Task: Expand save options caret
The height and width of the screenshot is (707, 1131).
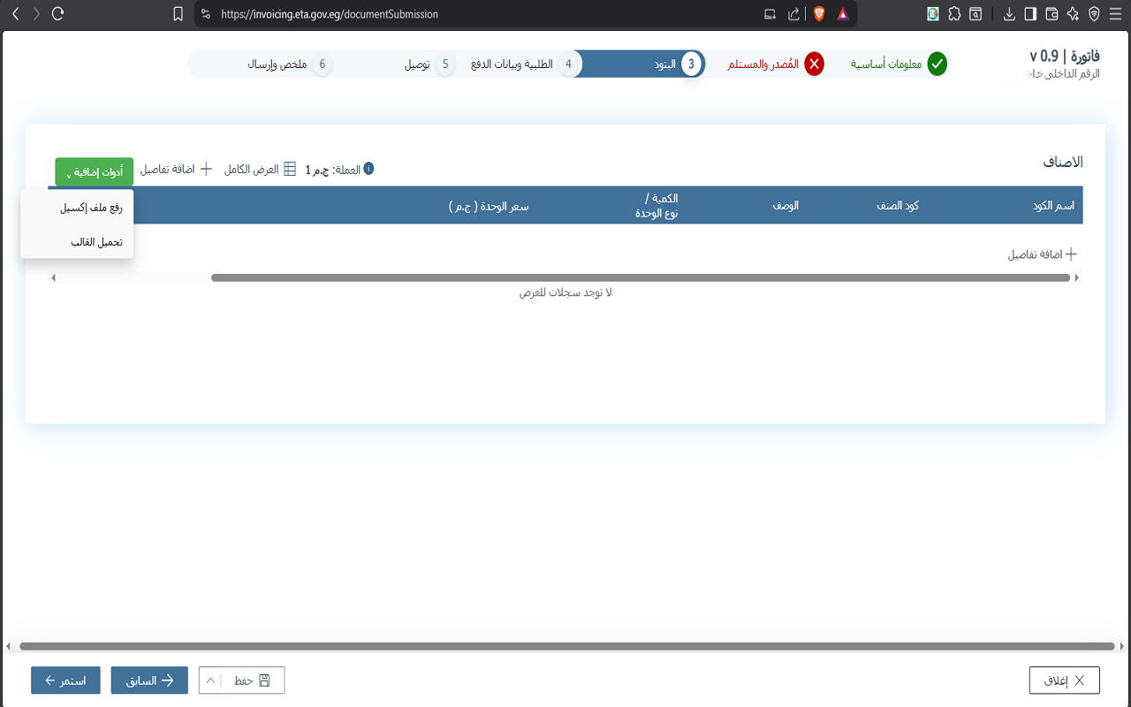Action: click(210, 680)
